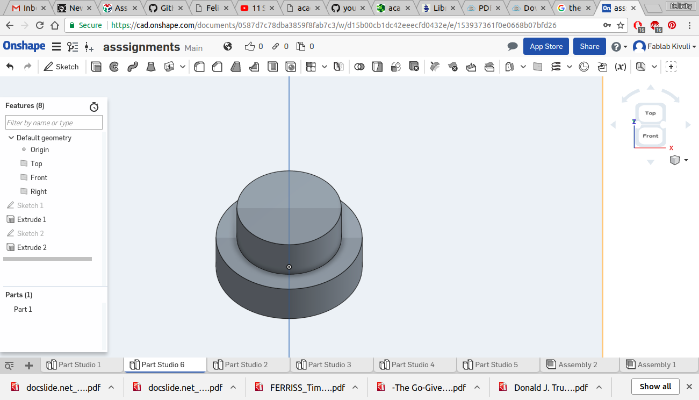Open the Help dropdown menu

coord(619,47)
